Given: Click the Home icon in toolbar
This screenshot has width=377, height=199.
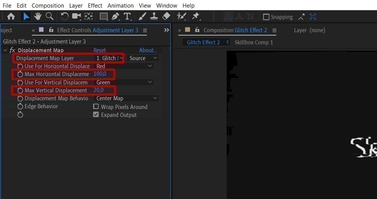Looking at the screenshot, I should tap(11, 16).
